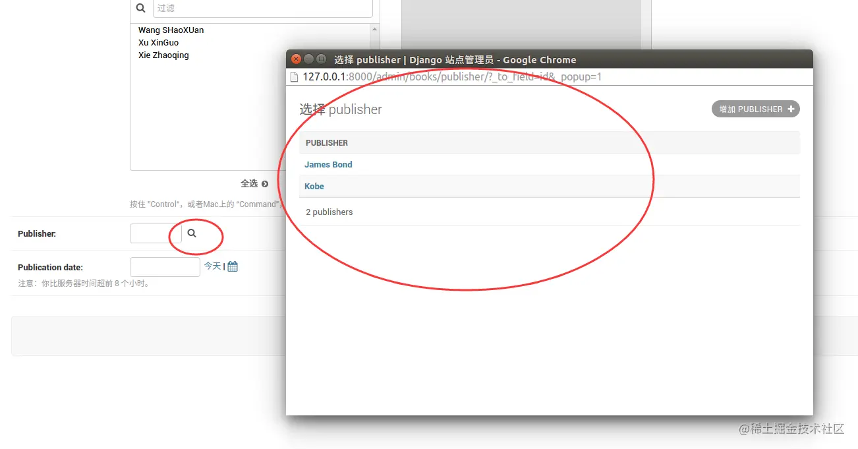Maximize the publisher popup window
This screenshot has width=858, height=449.
pos(322,59)
